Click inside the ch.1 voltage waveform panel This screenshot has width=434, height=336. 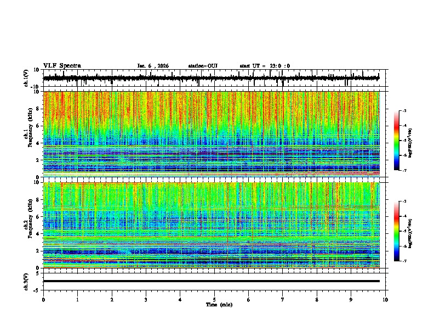coord(215,78)
